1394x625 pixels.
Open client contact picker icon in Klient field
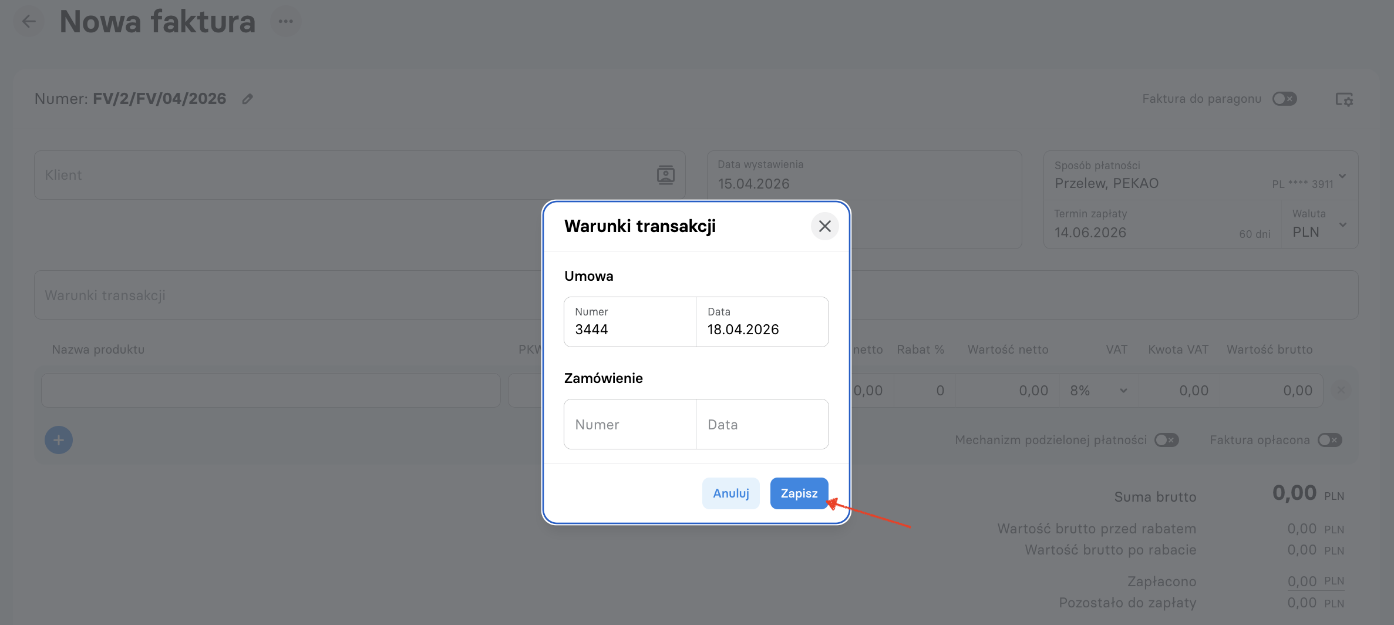(665, 175)
